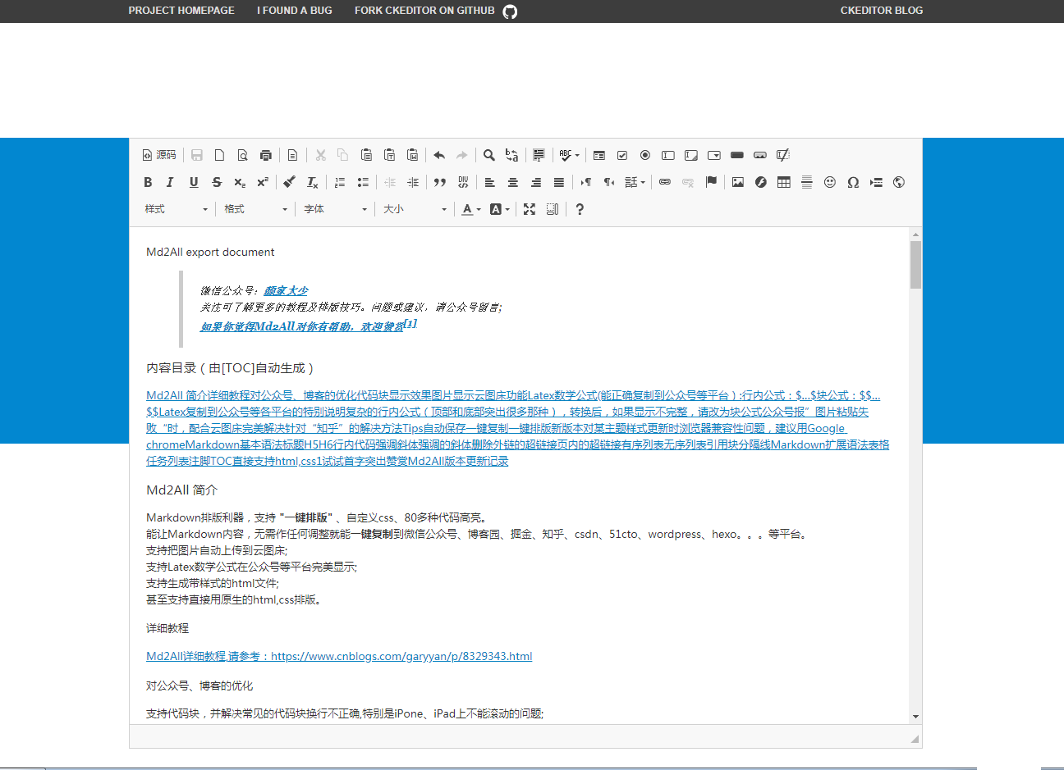This screenshot has height=770, width=1064.
Task: Open the Replace tool
Action: [x=511, y=155]
